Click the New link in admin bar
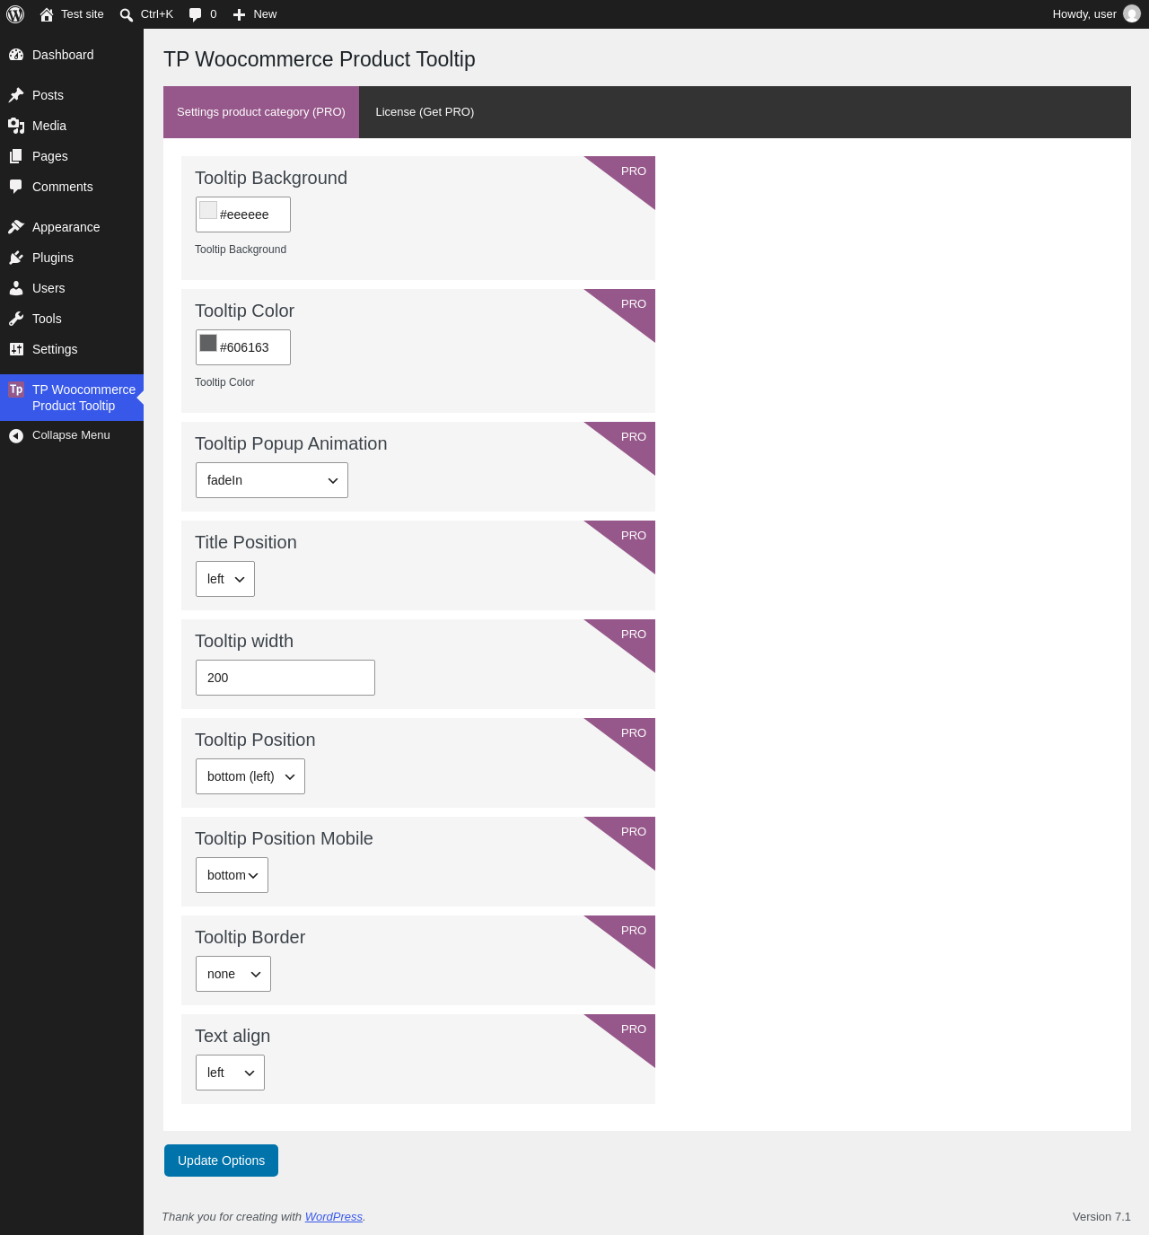The image size is (1149, 1235). [255, 14]
